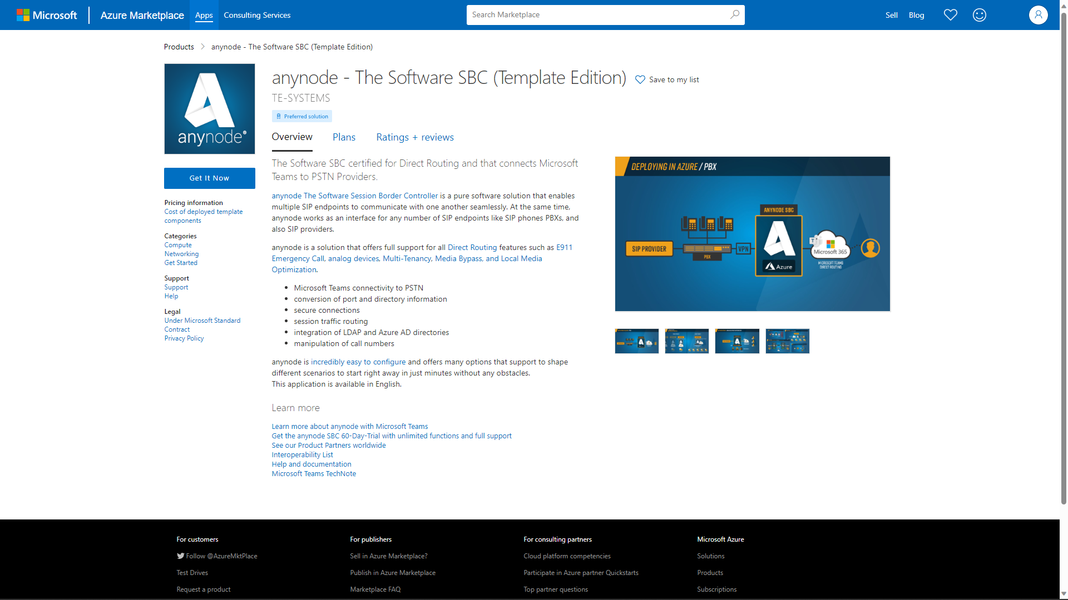Open Top partner questions footer link
1068x600 pixels.
tap(556, 589)
